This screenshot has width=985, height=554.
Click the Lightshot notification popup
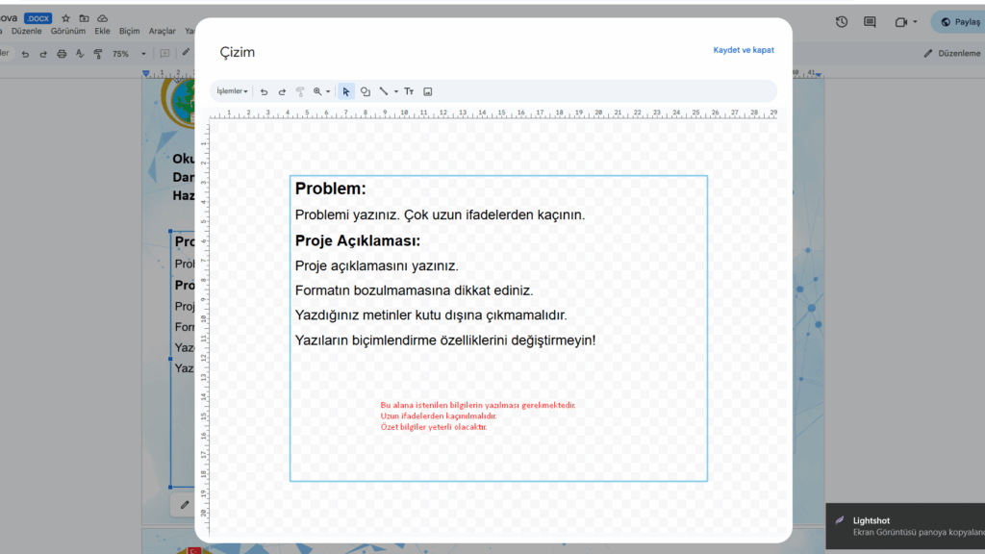[905, 526]
